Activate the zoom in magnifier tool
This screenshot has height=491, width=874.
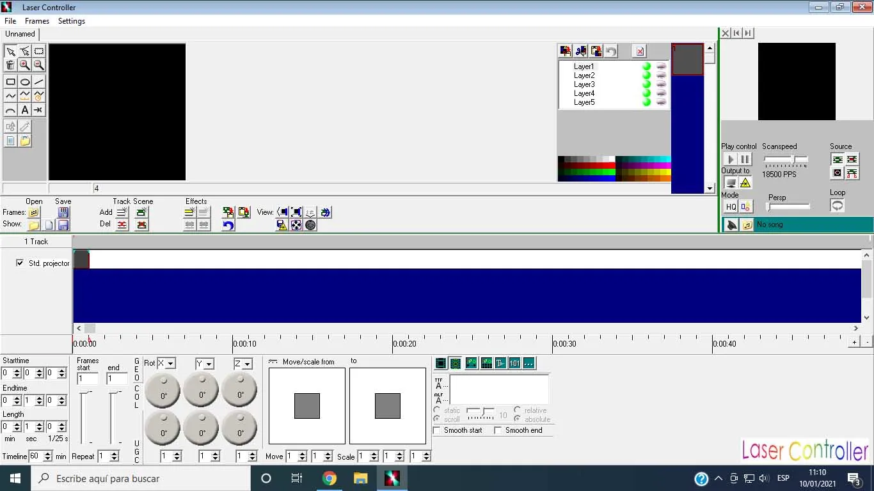pyautogui.click(x=25, y=65)
